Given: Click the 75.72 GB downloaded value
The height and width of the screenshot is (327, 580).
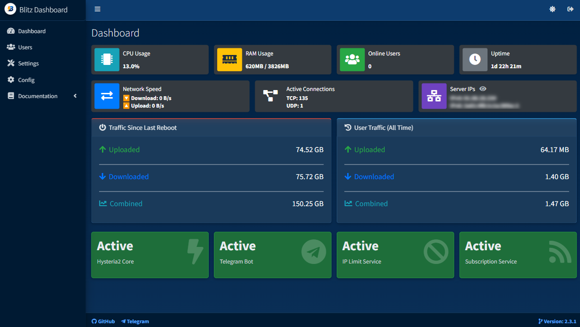Looking at the screenshot, I should point(310,177).
